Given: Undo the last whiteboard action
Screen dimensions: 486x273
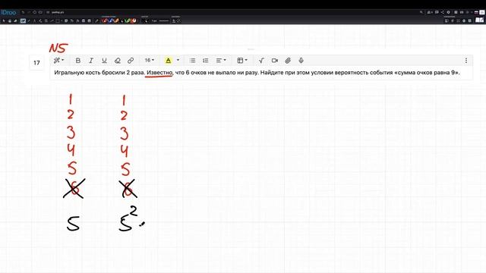Looking at the screenshot, I should pyautogui.click(x=23, y=12).
